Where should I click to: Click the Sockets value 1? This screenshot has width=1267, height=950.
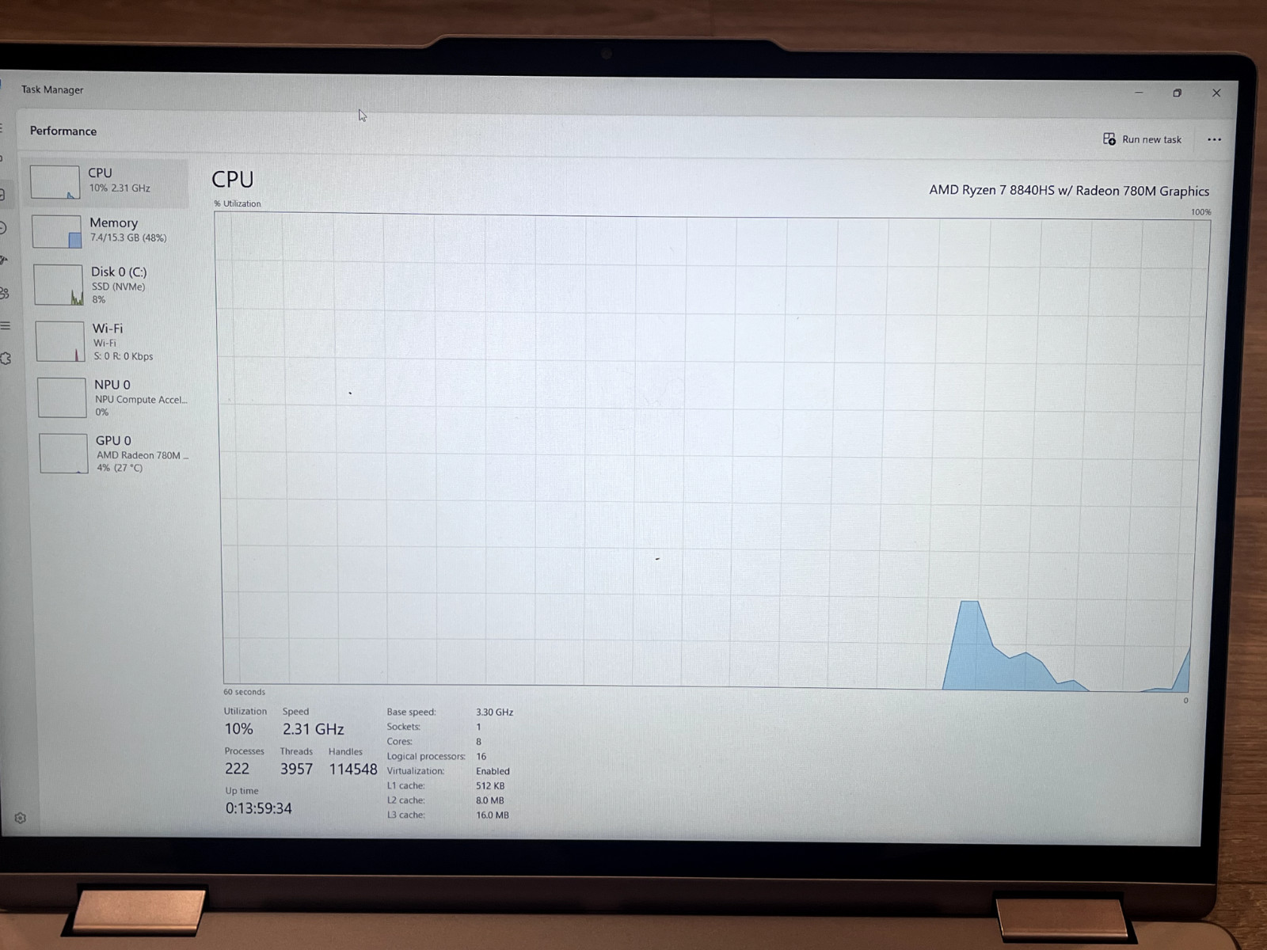[478, 727]
